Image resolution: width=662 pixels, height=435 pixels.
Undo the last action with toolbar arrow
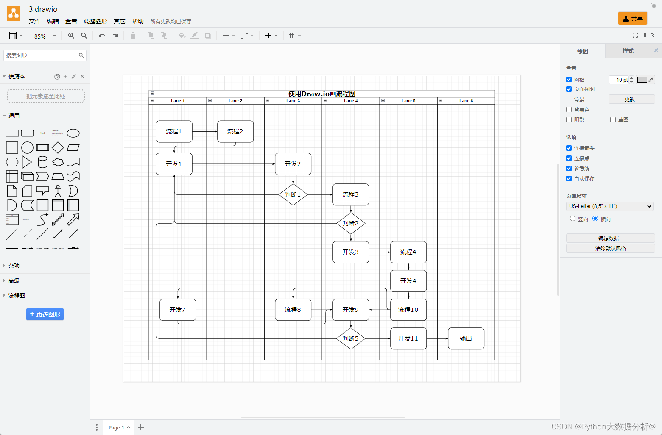(102, 36)
